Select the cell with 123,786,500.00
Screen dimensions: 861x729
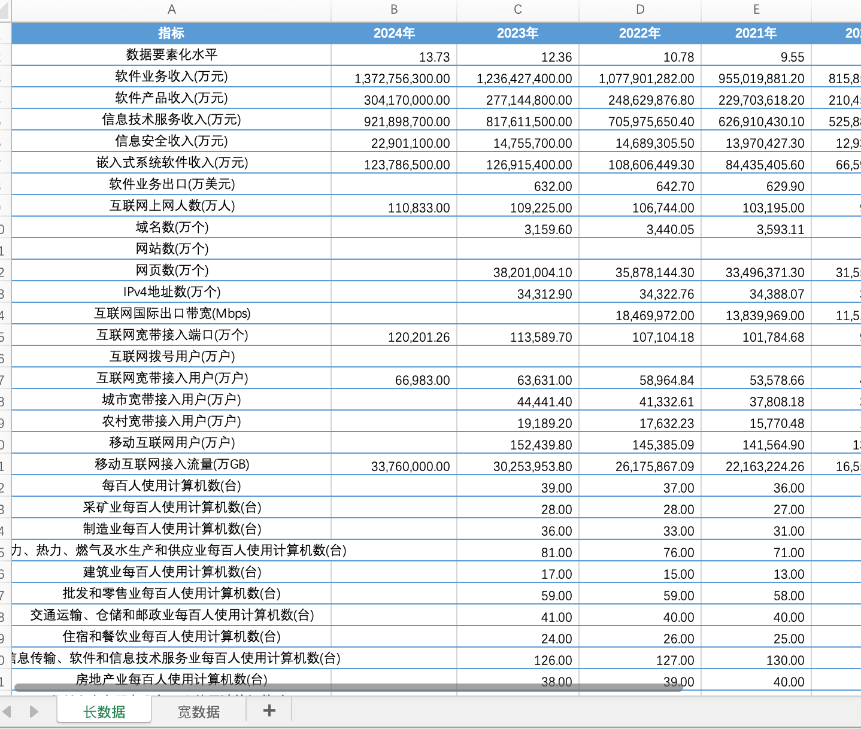(394, 163)
